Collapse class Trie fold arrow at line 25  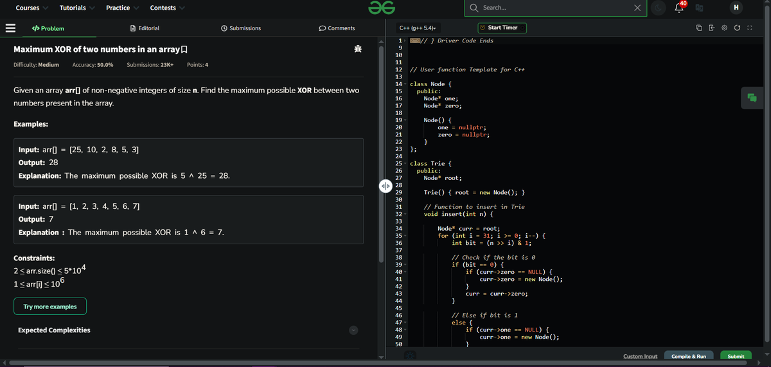406,164
